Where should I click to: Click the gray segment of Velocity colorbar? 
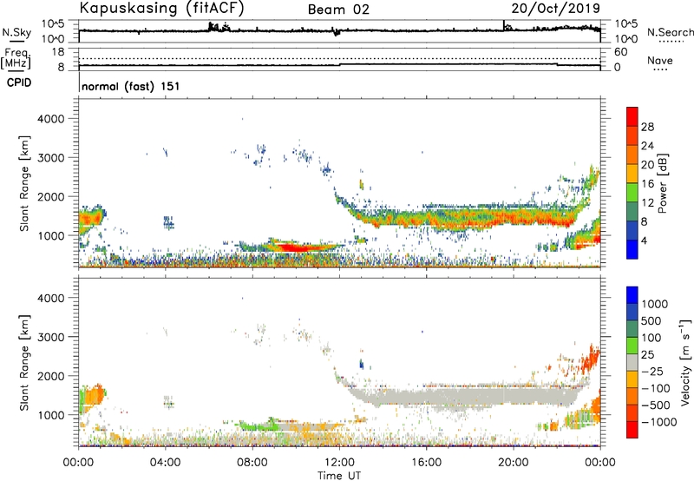tap(632, 363)
